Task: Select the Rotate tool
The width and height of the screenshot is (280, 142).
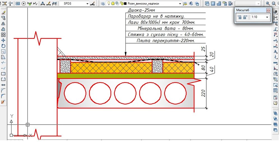Action: coord(3,46)
